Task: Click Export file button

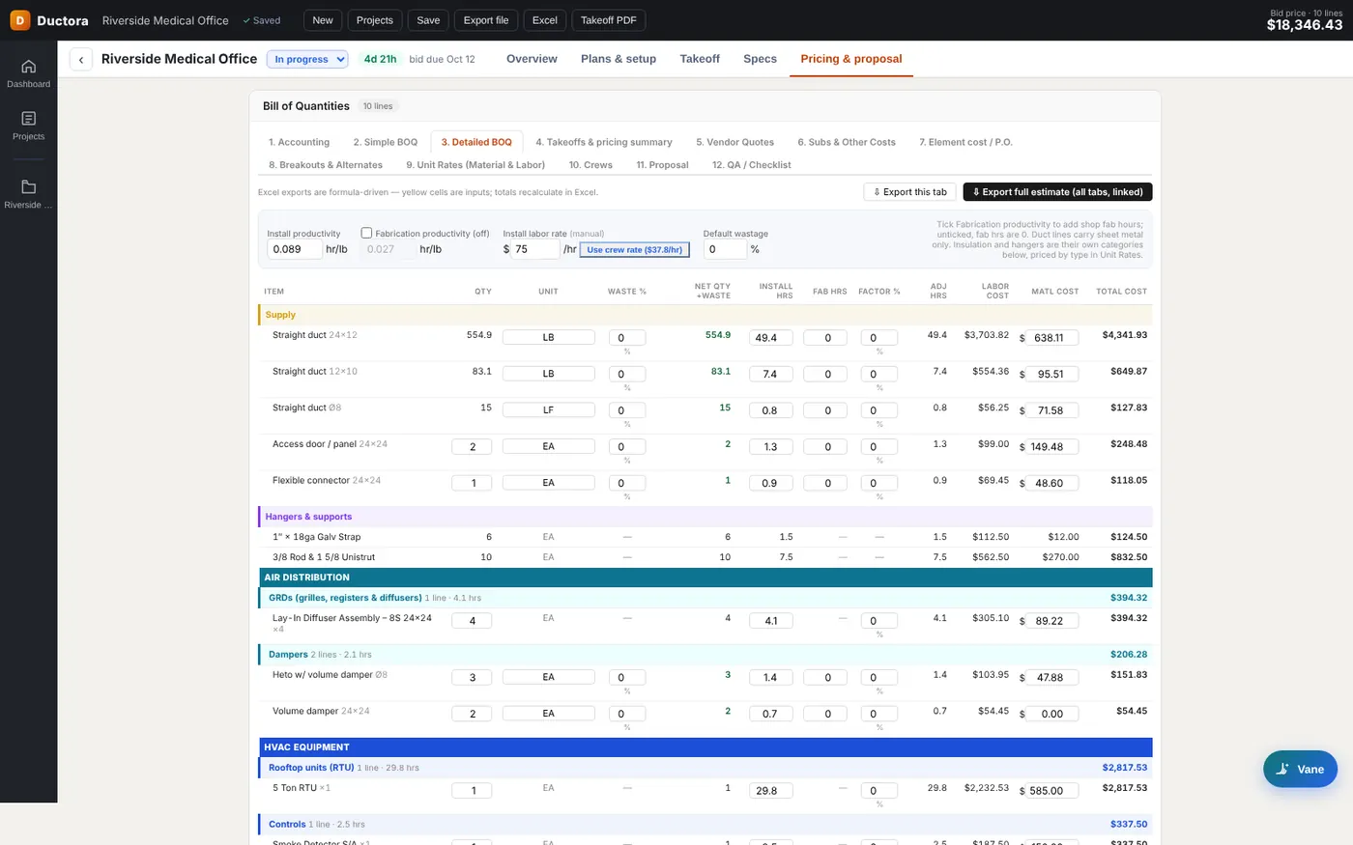Action: click(x=486, y=20)
